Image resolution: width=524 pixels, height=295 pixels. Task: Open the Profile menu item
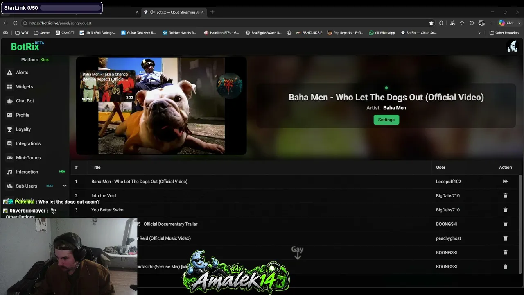23,115
